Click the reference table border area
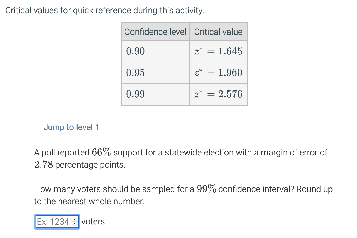 184,104
